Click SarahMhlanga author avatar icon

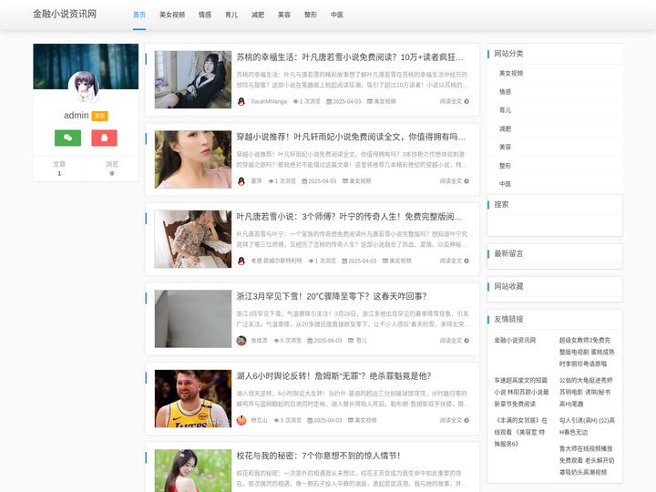241,101
